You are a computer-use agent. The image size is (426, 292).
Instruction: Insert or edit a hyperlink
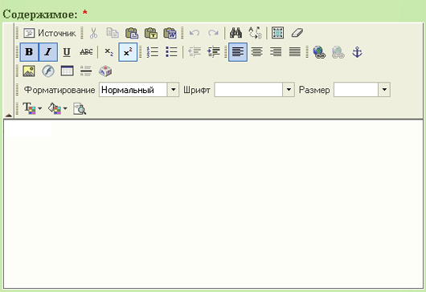point(319,52)
